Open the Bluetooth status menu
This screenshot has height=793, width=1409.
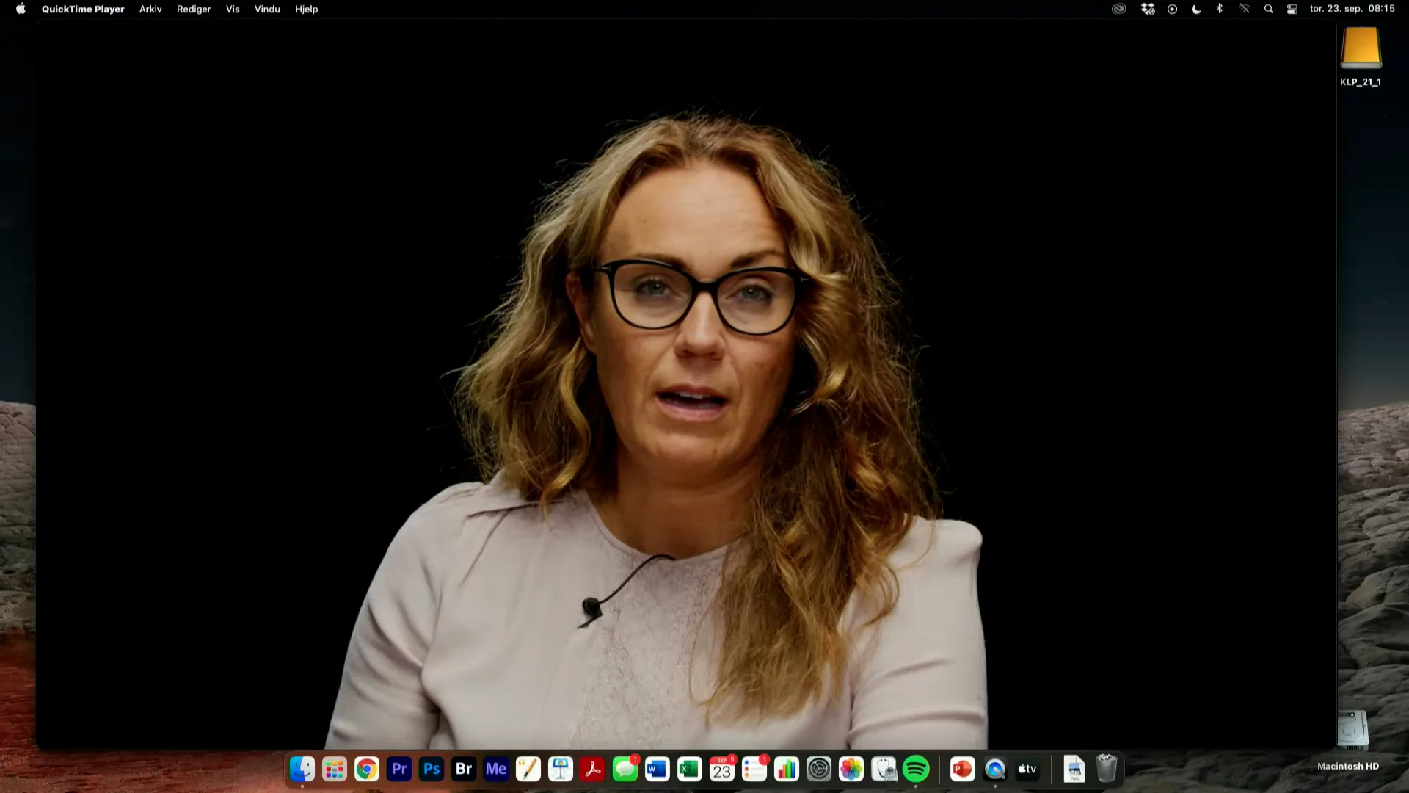pyautogui.click(x=1220, y=9)
